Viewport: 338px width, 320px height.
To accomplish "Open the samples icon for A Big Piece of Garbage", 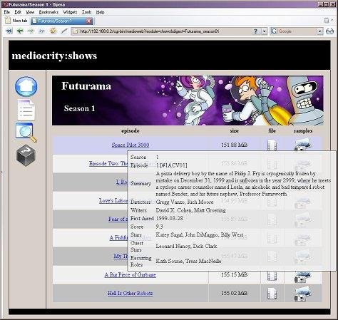I will tap(302, 277).
